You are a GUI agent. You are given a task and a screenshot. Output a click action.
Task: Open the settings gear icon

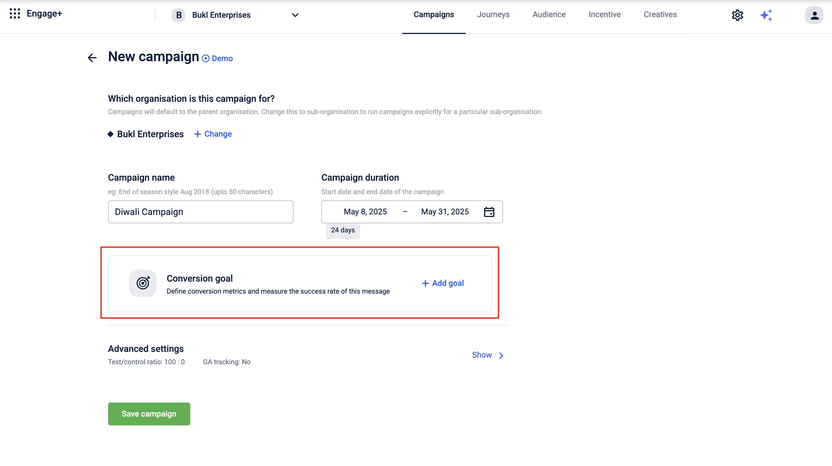(737, 15)
